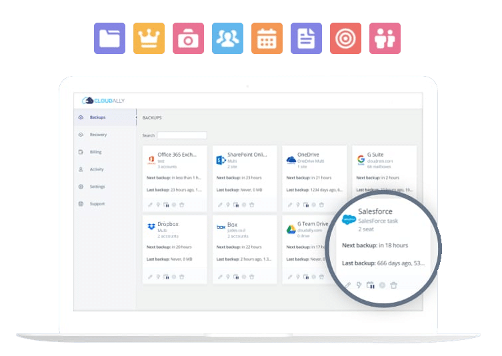Click the circle status icon on Salesforce card
The image size is (502, 356).
pos(382,285)
